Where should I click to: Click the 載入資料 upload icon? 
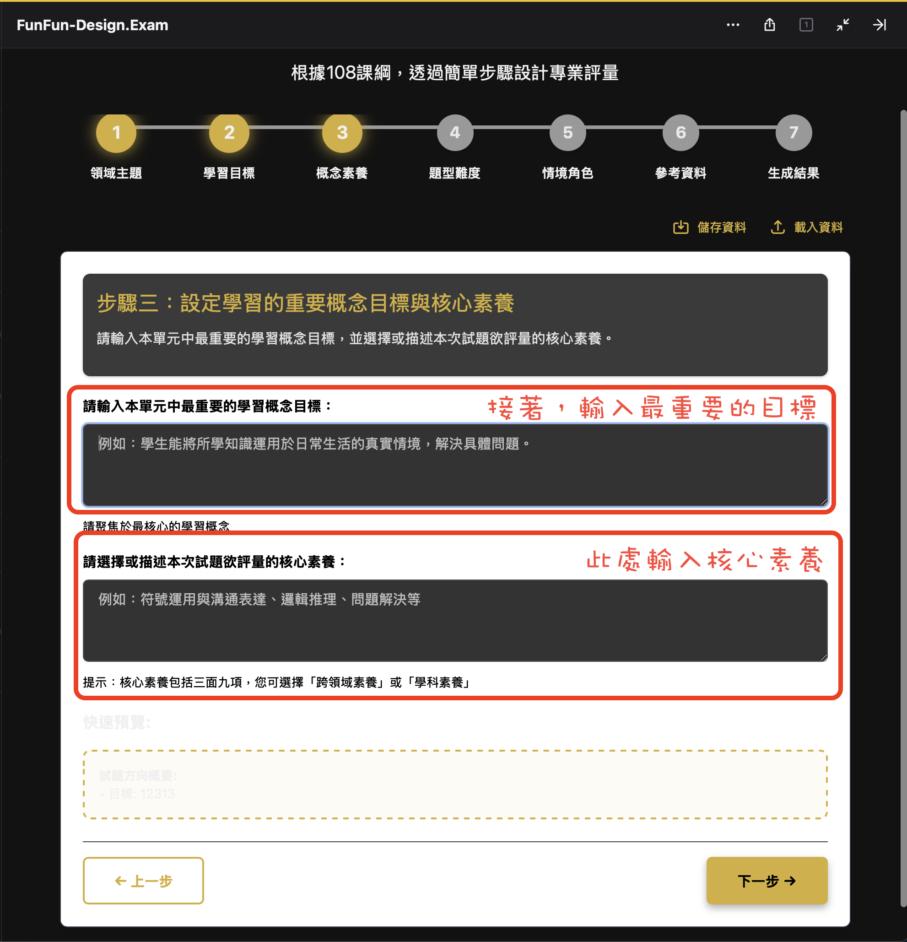778,227
